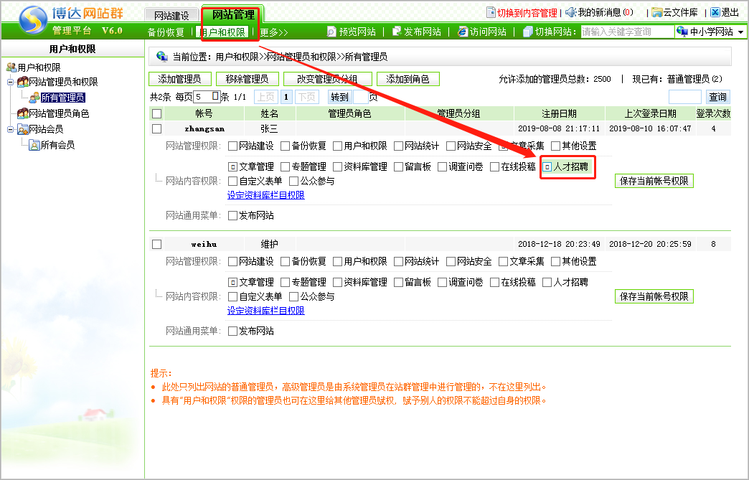Image resolution: width=749 pixels, height=480 pixels.
Task: Click the 云文件库 cloud folder icon
Action: 656,12
